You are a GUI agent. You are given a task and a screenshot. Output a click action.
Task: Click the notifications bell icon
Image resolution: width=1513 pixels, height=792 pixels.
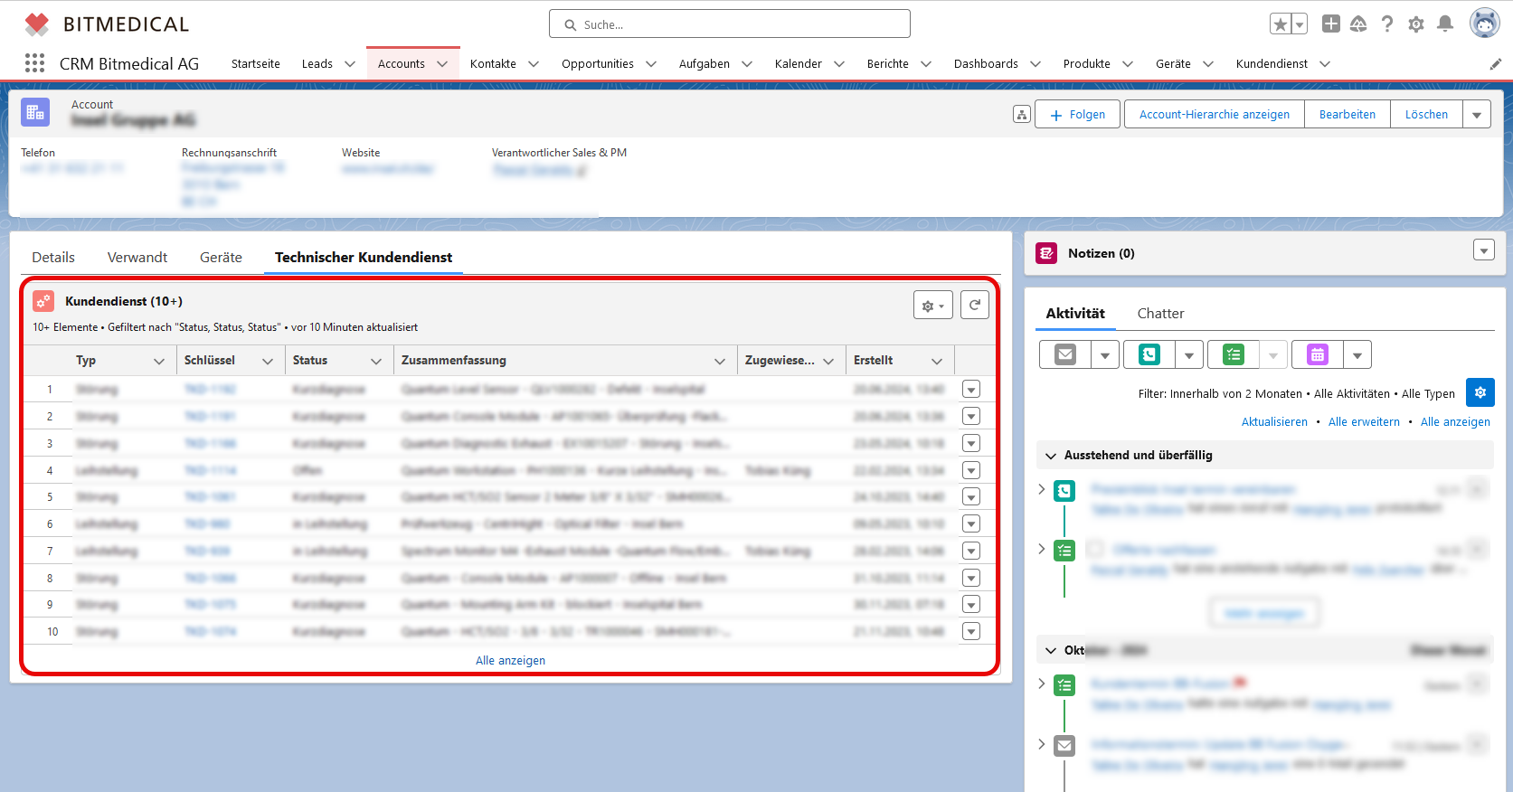[x=1445, y=24]
